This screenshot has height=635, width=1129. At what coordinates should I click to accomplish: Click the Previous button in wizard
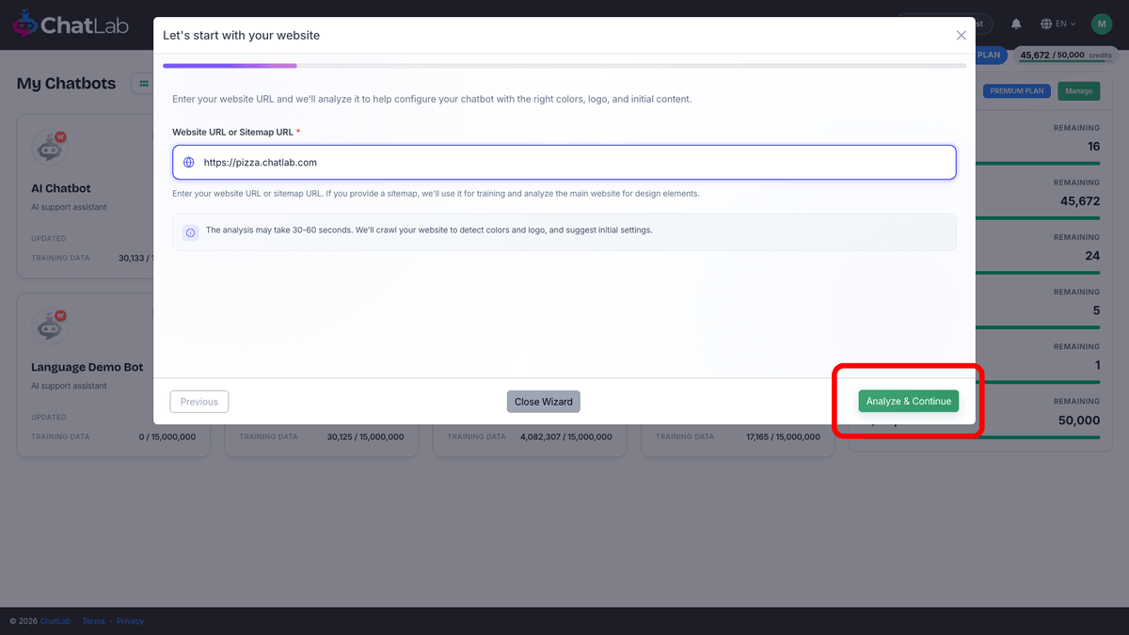[x=199, y=402]
